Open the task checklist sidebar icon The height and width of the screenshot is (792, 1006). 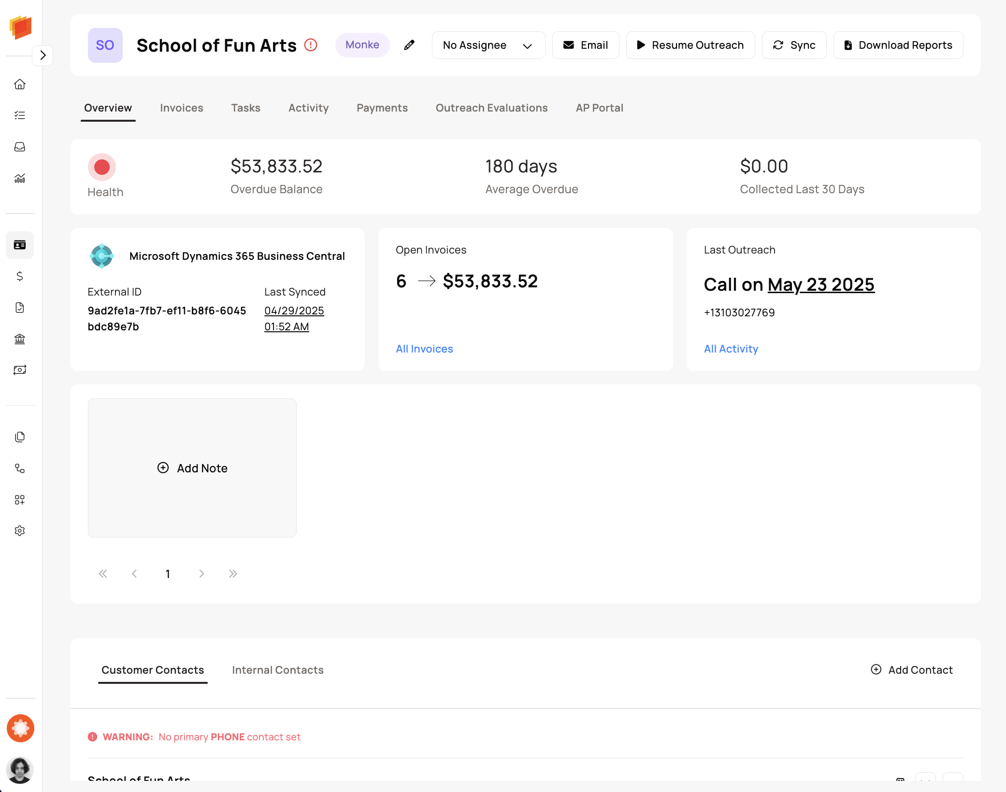coord(20,115)
